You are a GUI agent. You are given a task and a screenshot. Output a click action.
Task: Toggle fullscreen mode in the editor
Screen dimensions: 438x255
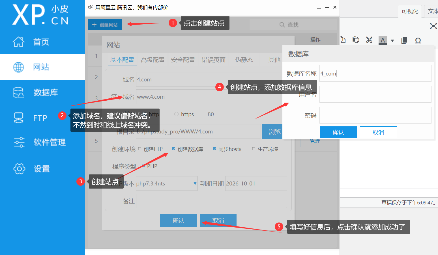433,26
